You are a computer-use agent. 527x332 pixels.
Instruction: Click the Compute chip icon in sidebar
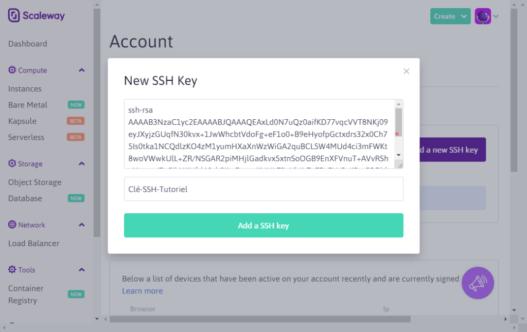pyautogui.click(x=12, y=70)
